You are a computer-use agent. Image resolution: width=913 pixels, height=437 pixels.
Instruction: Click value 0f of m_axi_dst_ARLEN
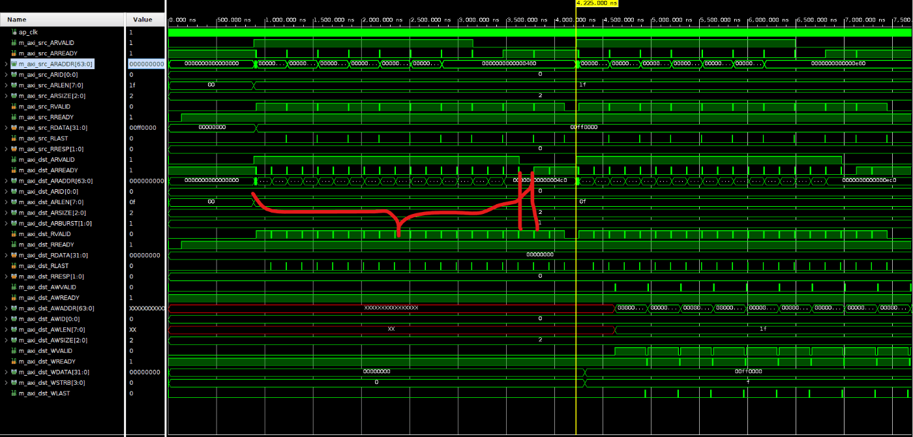click(x=132, y=202)
